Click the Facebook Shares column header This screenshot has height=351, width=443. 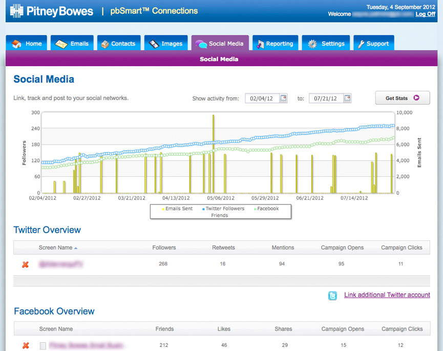pos(283,329)
